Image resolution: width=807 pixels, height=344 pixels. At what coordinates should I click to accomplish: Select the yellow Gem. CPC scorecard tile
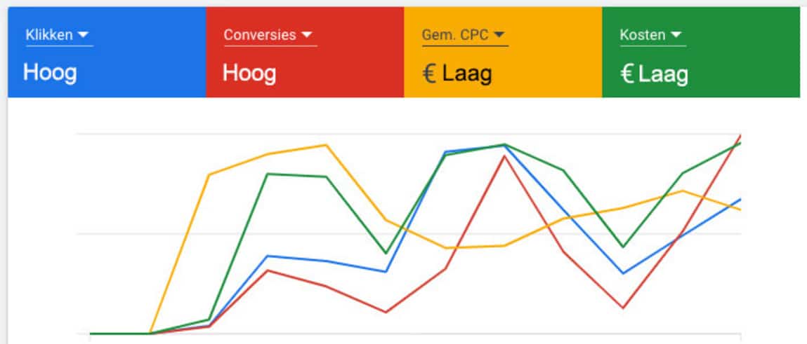[503, 53]
